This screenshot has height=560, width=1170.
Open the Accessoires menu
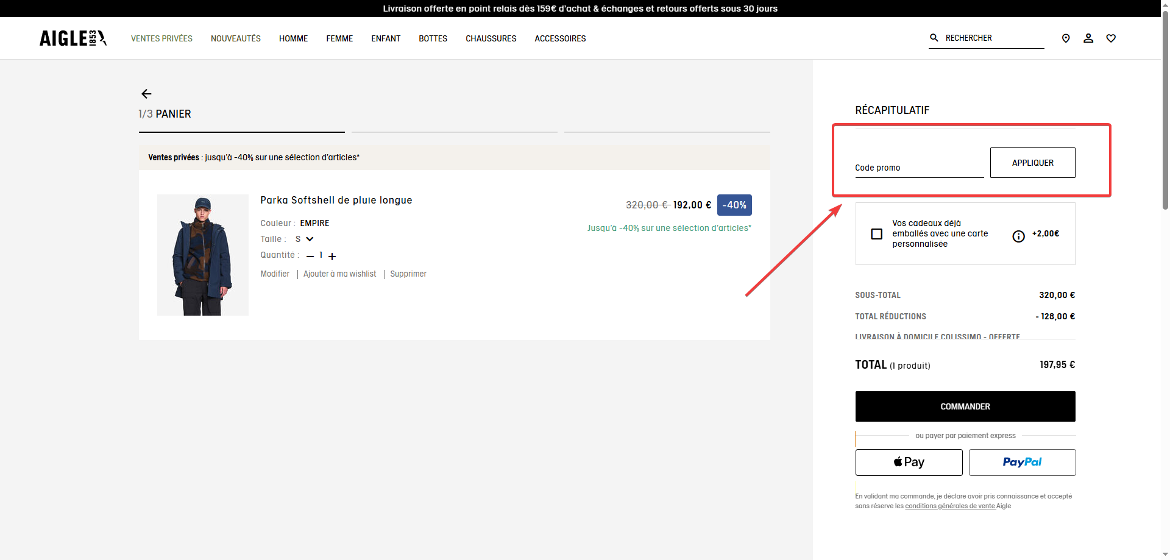560,38
